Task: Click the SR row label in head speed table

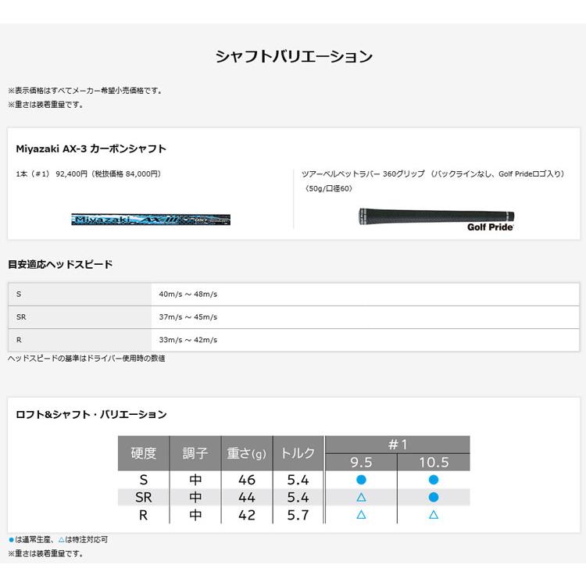Action: pyautogui.click(x=21, y=317)
